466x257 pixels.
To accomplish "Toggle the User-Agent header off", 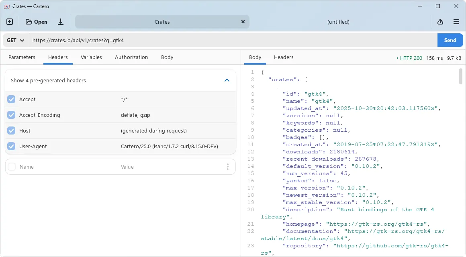I will pos(11,146).
